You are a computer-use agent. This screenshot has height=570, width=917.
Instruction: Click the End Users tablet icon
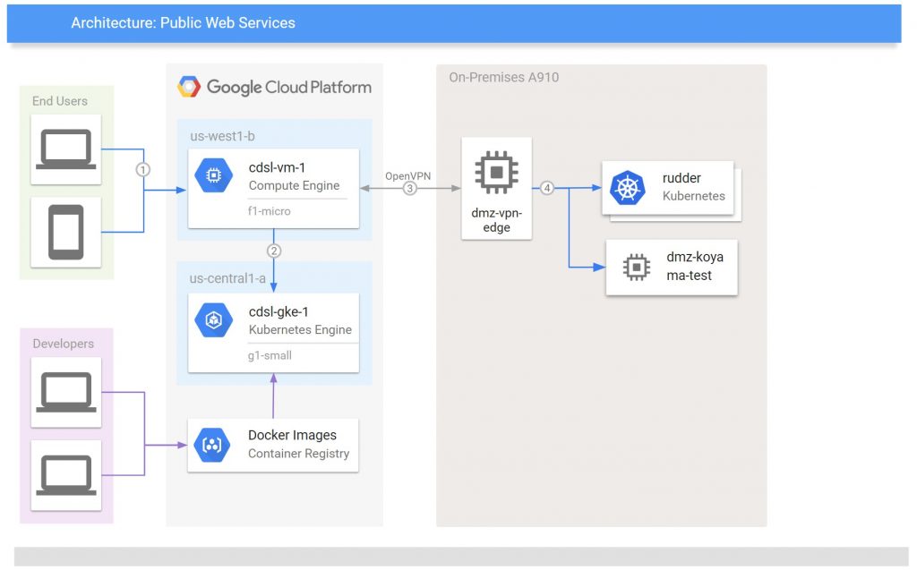tap(66, 232)
